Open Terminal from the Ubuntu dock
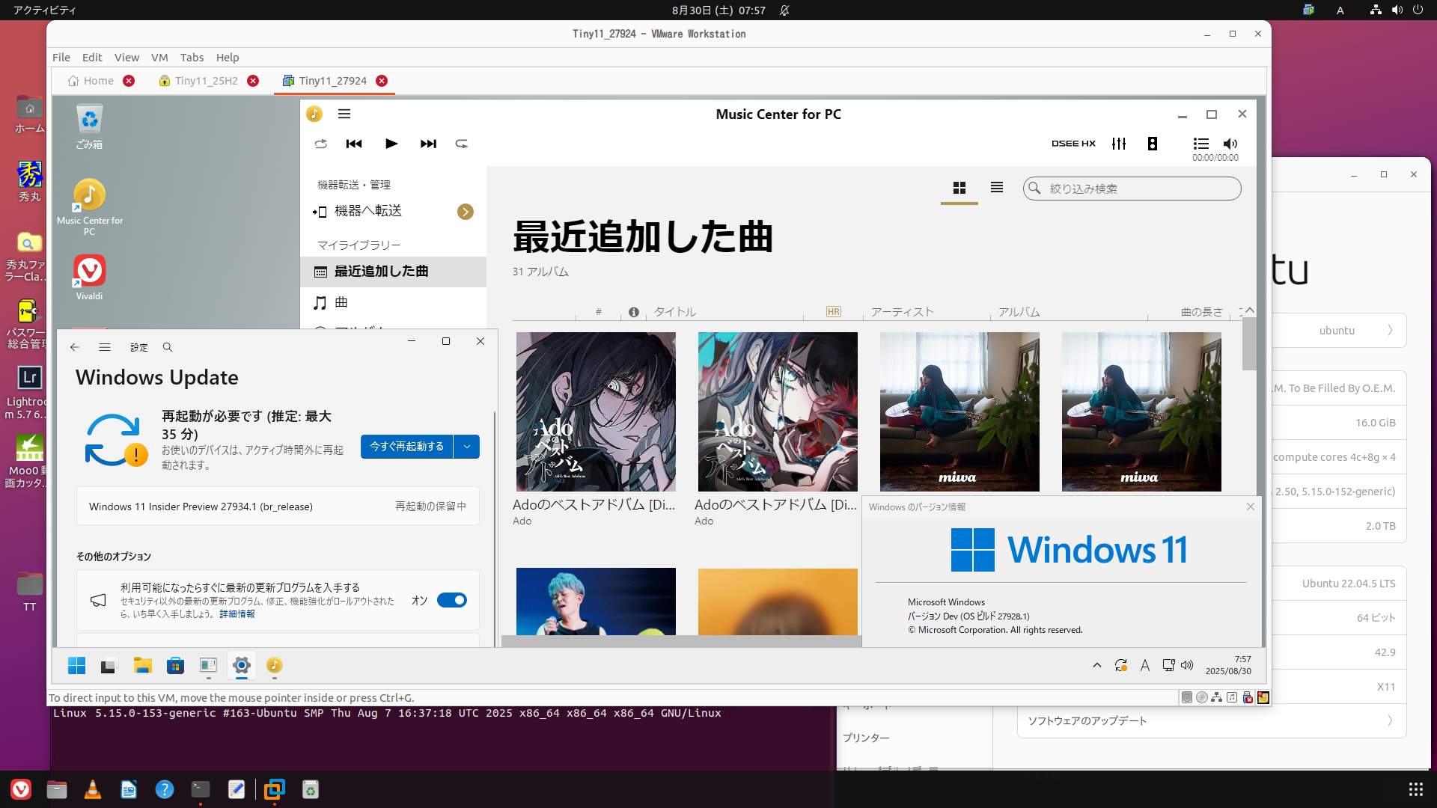This screenshot has width=1437, height=808. pyautogui.click(x=201, y=789)
